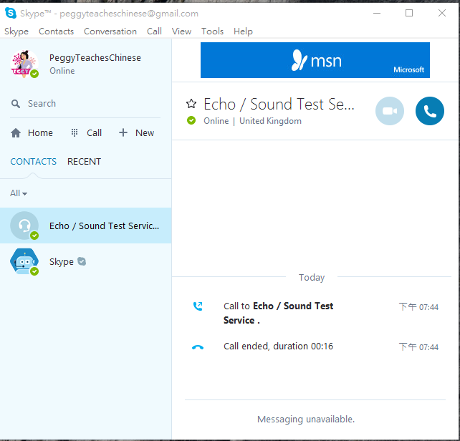This screenshot has width=460, height=441.
Task: Open the Skype menu
Action: coord(16,31)
